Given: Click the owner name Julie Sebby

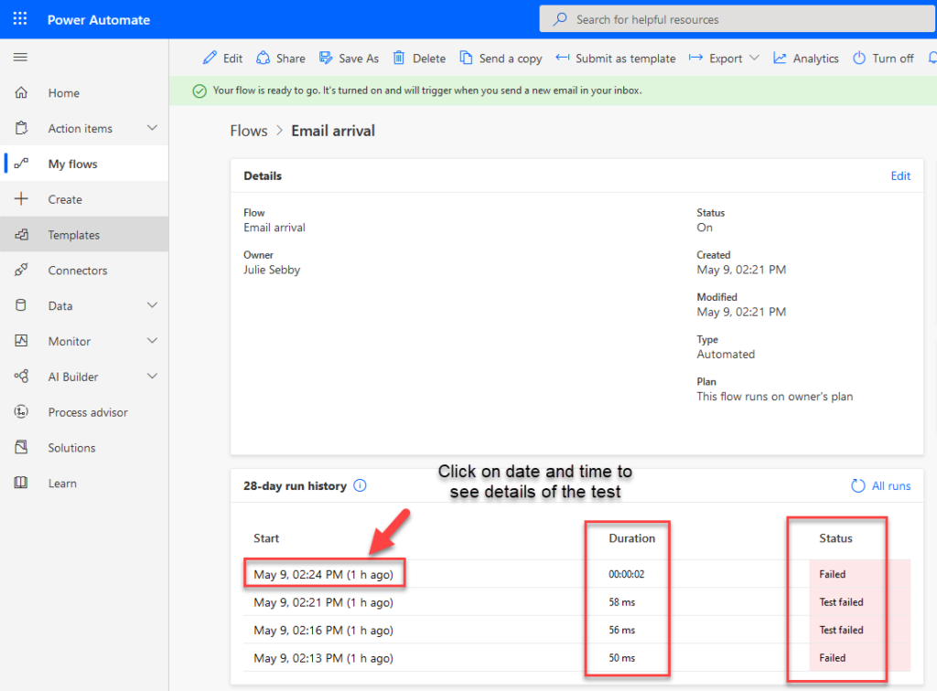Looking at the screenshot, I should (x=271, y=270).
